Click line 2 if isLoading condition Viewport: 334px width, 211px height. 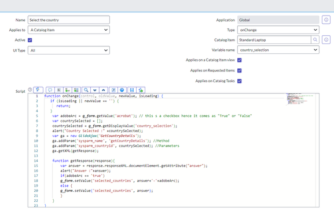point(85,101)
